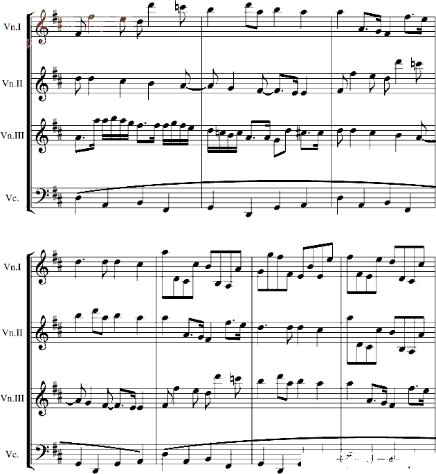The height and width of the screenshot is (474, 436).
Task: Select the bass clef on the top Vc. staff
Action: 43,196
